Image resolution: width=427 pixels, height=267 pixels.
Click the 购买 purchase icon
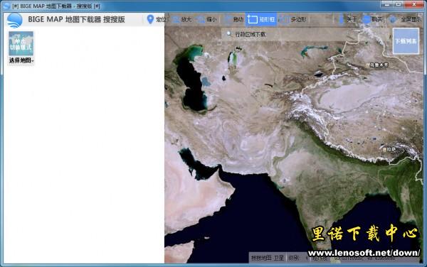(x=367, y=19)
